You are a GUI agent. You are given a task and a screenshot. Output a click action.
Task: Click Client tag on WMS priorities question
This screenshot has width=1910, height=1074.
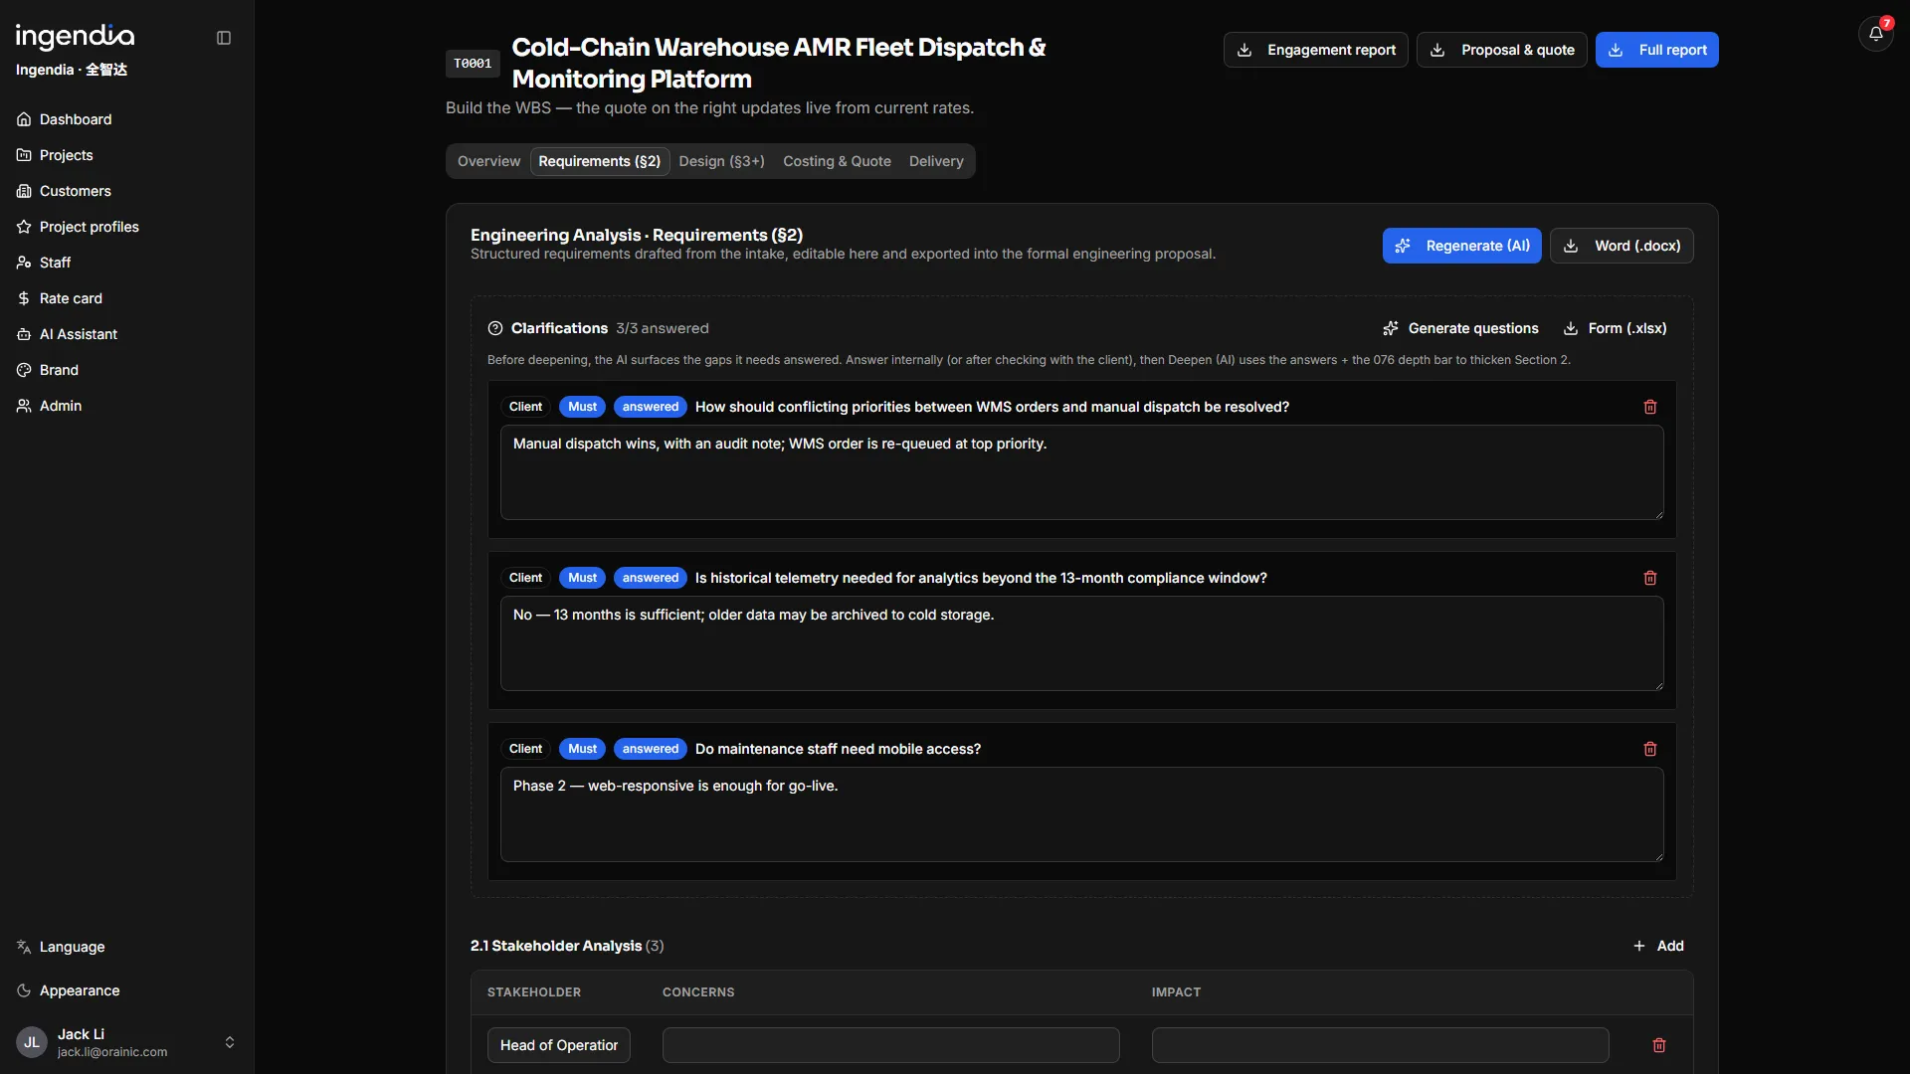click(x=525, y=407)
